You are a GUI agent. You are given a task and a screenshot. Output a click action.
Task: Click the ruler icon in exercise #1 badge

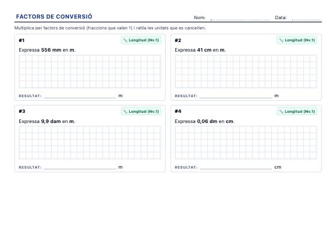click(x=125, y=40)
